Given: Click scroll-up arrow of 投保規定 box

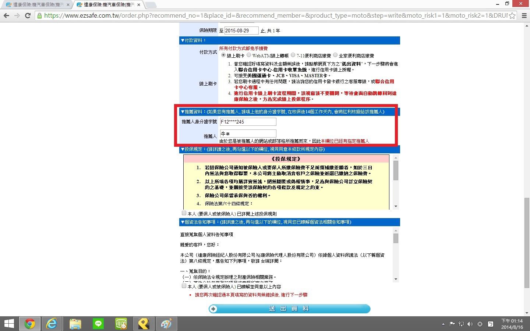Looking at the screenshot, I should coord(396,157).
